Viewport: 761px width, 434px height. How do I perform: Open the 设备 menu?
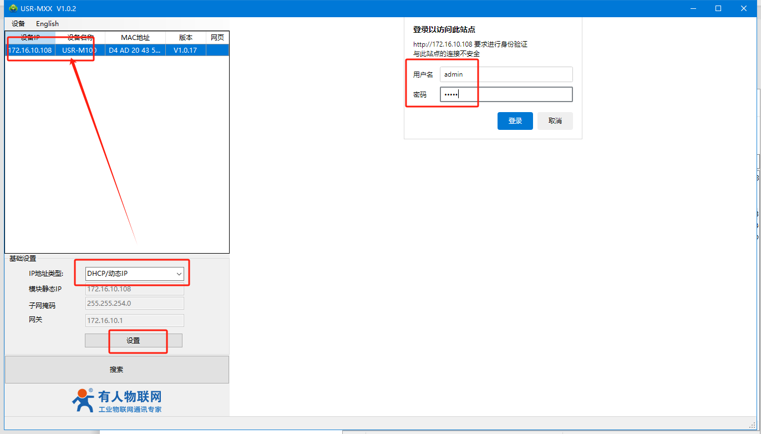[18, 23]
